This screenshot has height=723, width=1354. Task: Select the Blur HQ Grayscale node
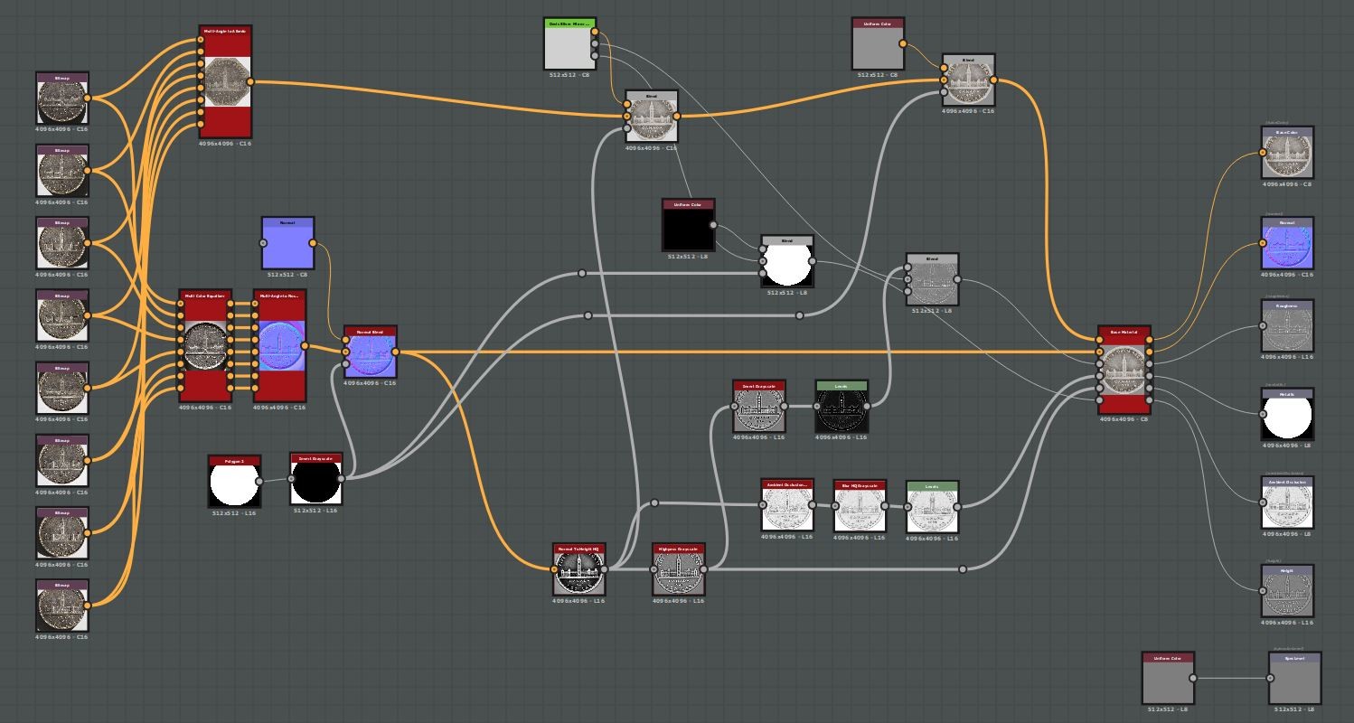859,506
